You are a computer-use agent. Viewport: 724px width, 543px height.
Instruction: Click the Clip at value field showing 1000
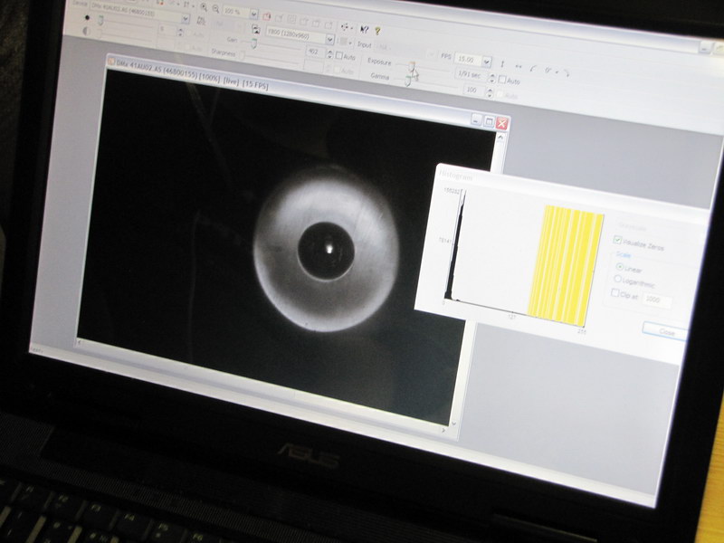[x=656, y=300]
